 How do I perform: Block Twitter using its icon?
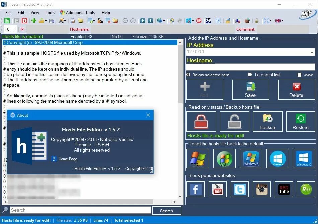(x=240, y=189)
